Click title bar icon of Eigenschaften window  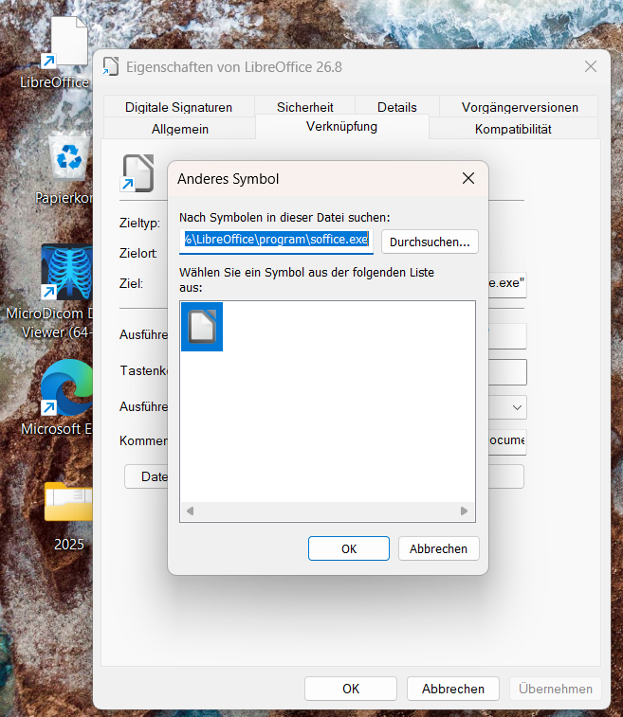[111, 66]
